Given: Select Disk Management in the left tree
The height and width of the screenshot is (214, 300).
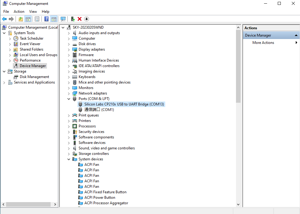Looking at the screenshot, I should (34, 77).
